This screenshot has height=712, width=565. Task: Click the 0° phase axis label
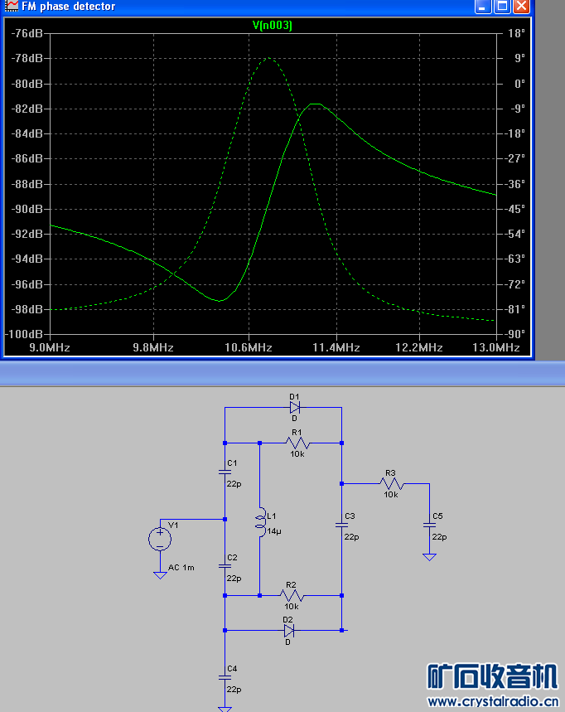tap(519, 84)
